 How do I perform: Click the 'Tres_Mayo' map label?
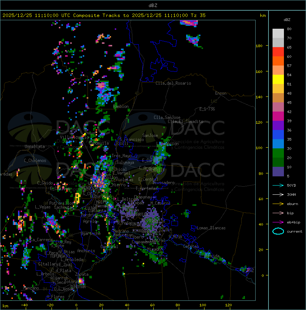[121, 156]
